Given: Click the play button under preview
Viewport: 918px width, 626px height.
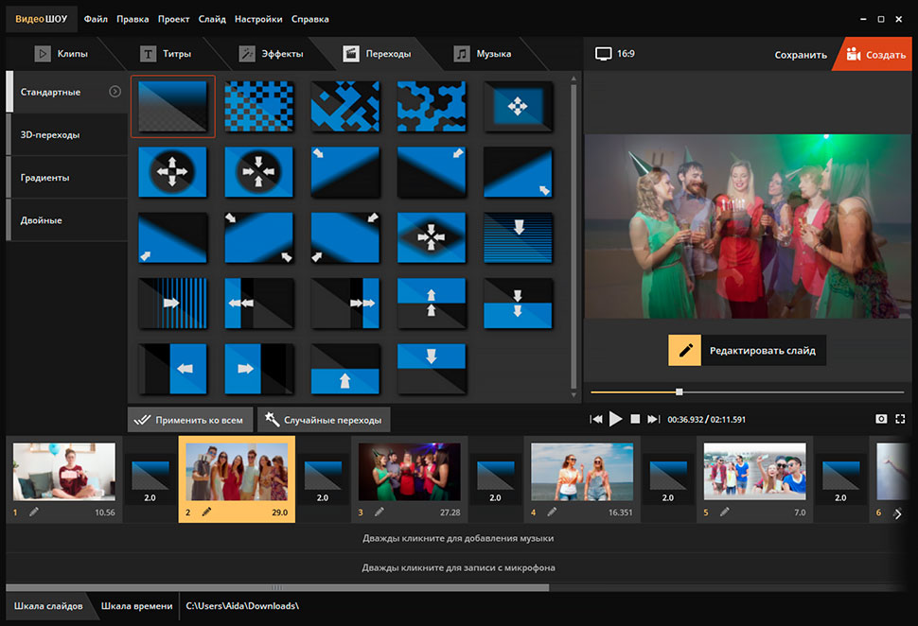Looking at the screenshot, I should tap(616, 418).
